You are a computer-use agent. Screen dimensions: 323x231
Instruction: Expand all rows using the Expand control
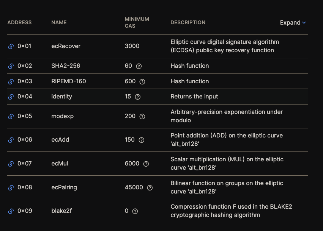point(293,23)
